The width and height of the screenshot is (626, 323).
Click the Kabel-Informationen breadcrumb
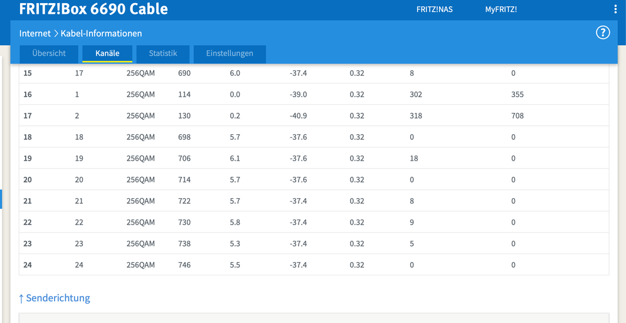click(101, 33)
